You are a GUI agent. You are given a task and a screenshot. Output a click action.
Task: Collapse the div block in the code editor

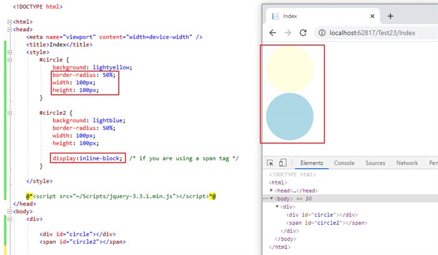pos(9,219)
